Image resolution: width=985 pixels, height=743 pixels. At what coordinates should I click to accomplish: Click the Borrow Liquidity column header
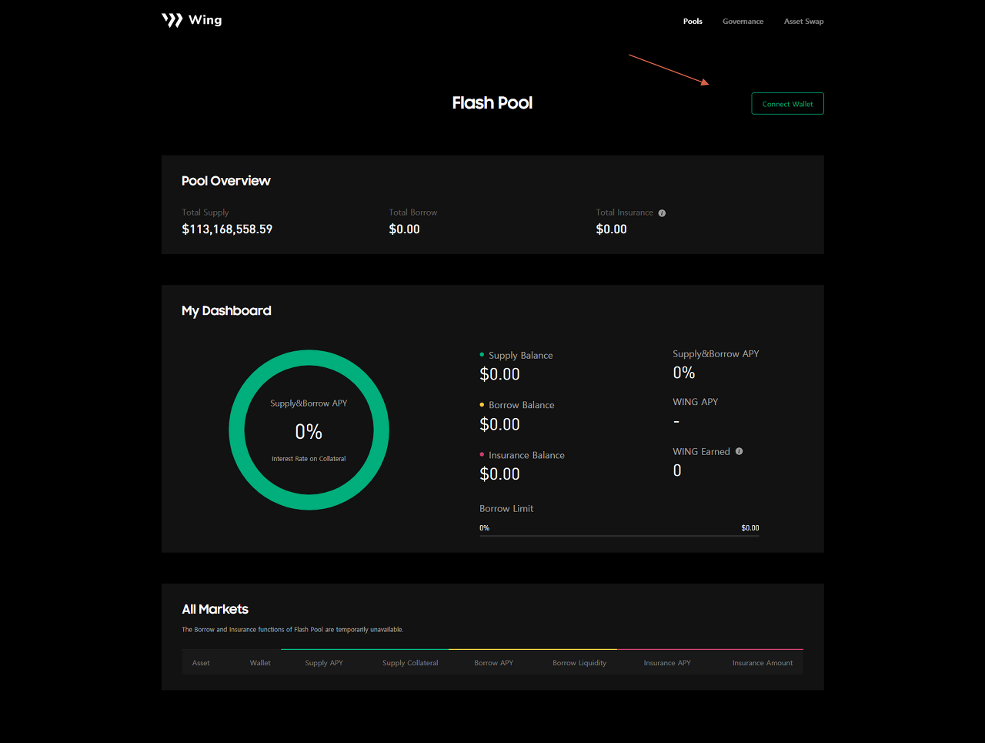tap(579, 663)
